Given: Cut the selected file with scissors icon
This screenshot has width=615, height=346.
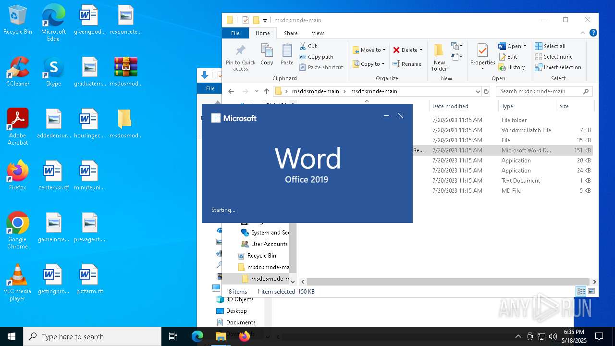Looking at the screenshot, I should [308, 46].
